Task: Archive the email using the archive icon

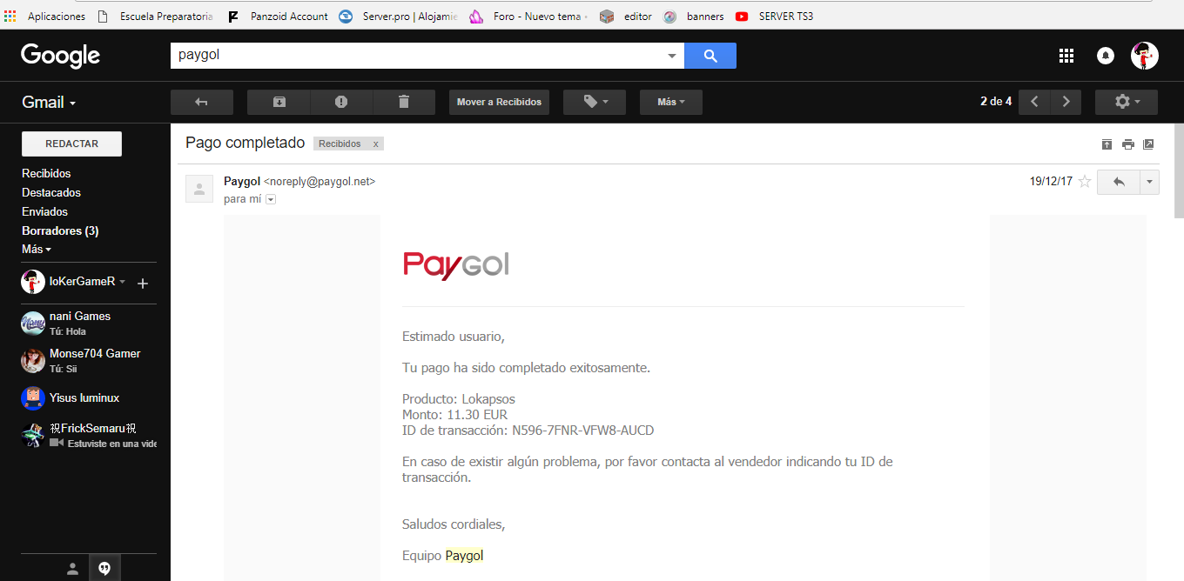Action: coord(279,102)
